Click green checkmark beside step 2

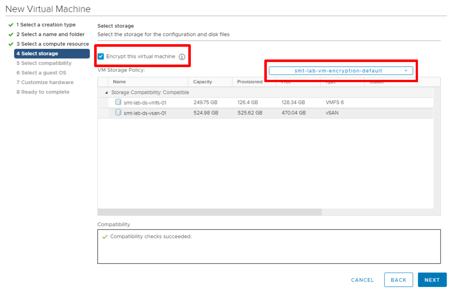coord(11,34)
